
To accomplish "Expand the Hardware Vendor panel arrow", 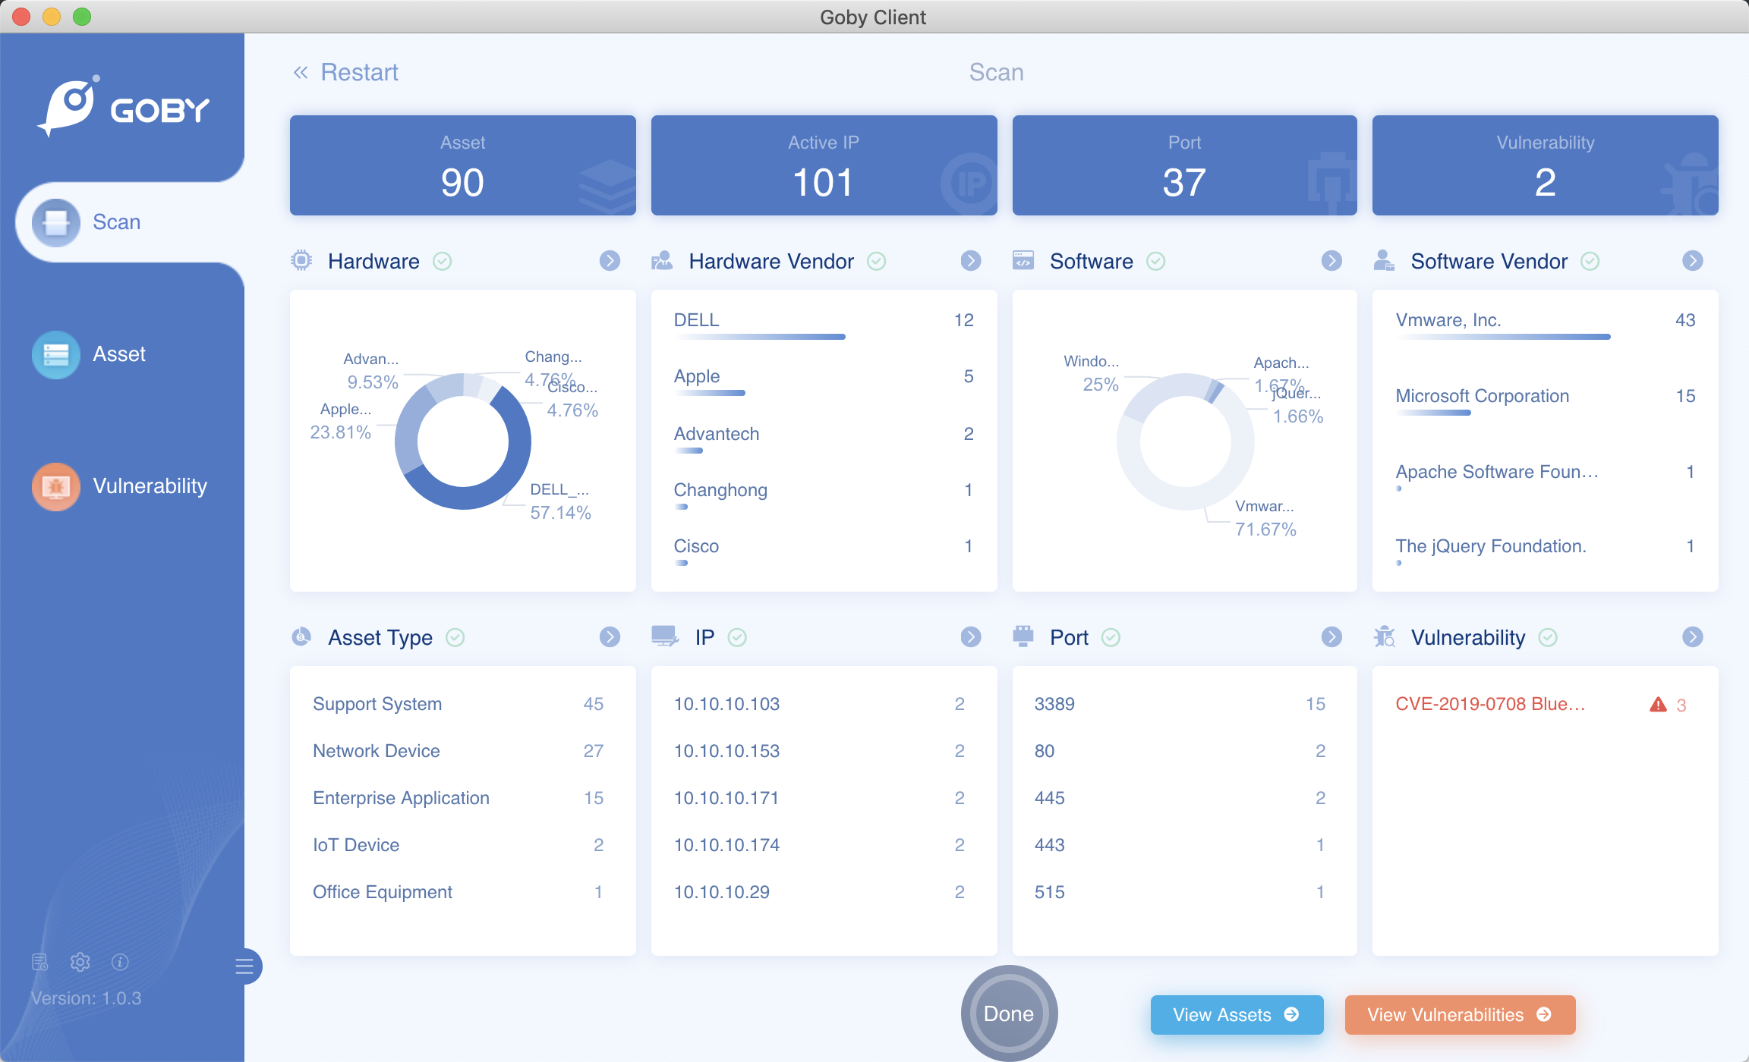I will (x=970, y=261).
